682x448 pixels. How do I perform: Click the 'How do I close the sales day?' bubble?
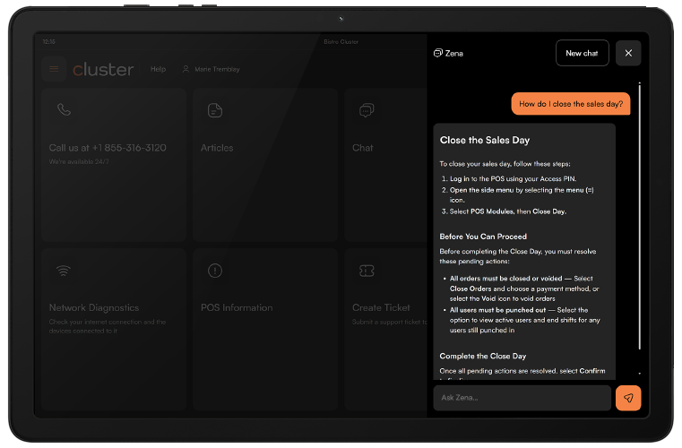(571, 104)
